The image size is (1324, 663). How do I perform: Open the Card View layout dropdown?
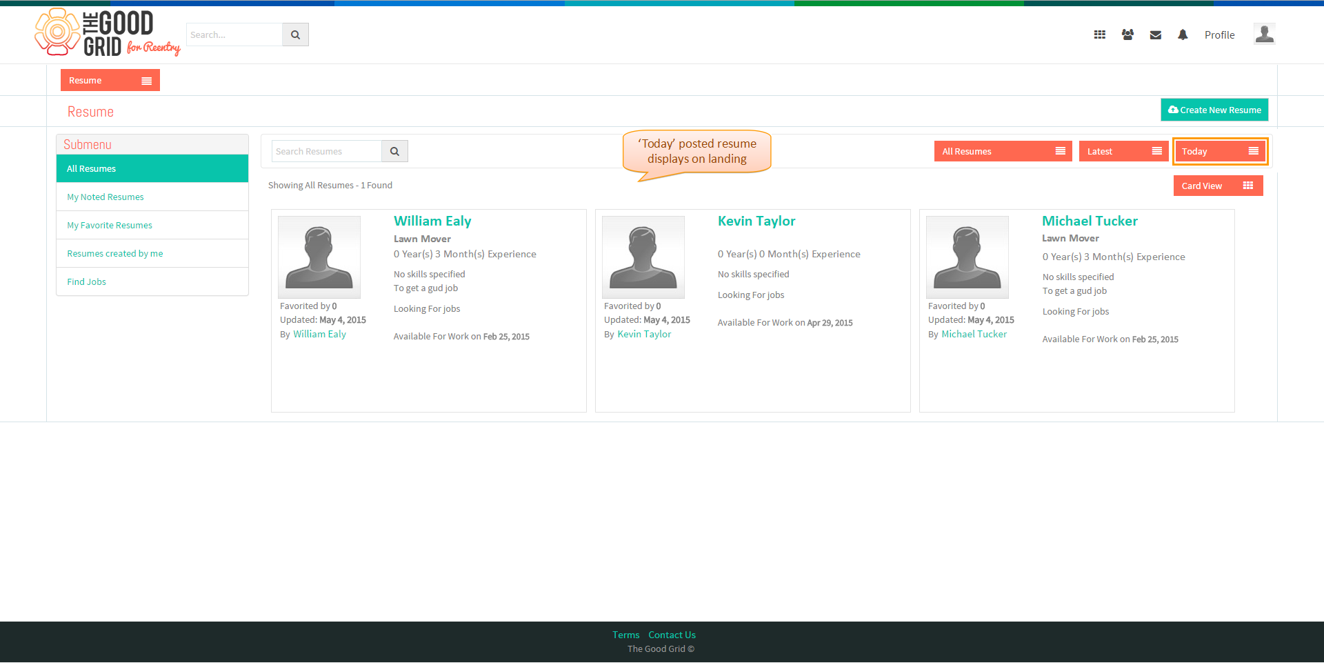1218,186
